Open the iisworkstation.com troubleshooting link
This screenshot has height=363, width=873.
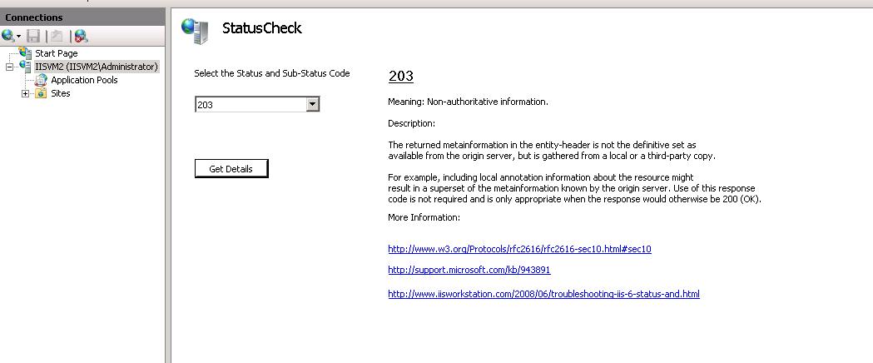tap(544, 294)
